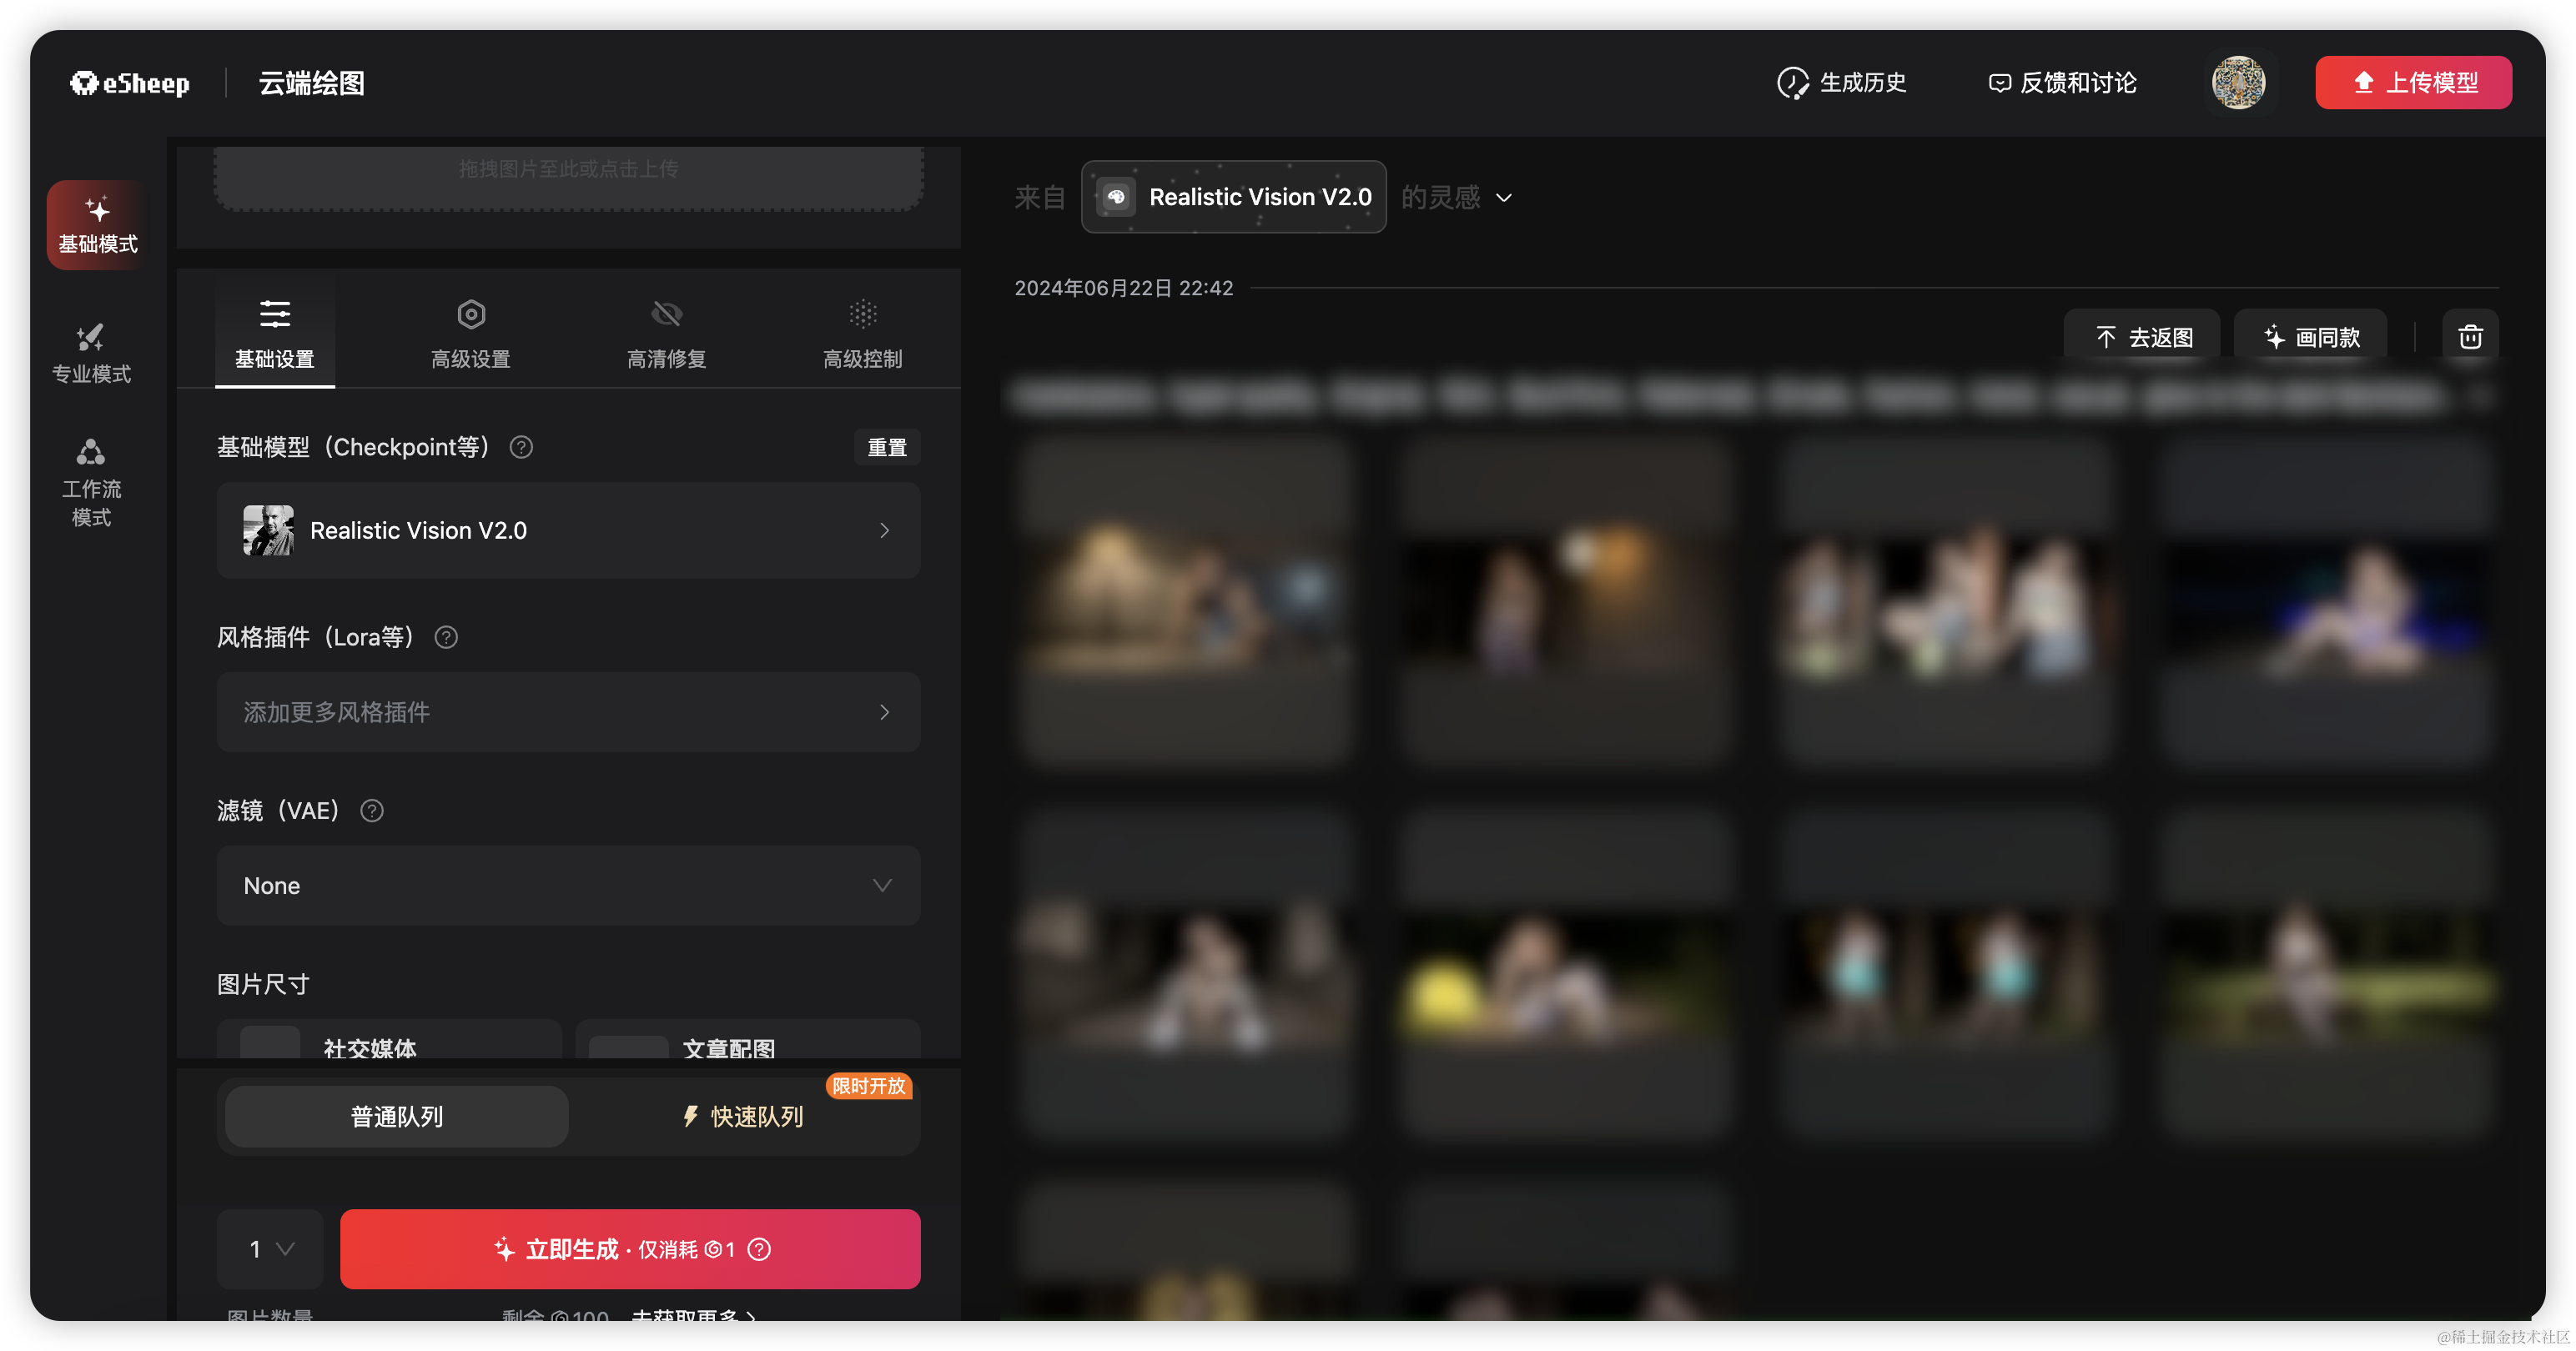
Task: Choose 文章配图 image size option
Action: point(748,1040)
